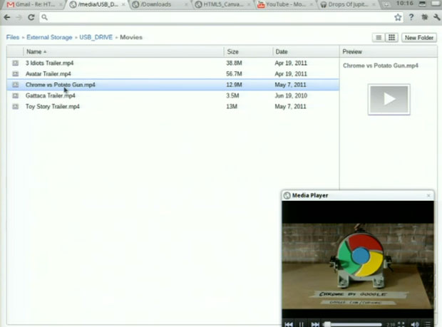Screen dimensions: 442x327
Task: Open a new browser tab
Action: [x=386, y=4]
